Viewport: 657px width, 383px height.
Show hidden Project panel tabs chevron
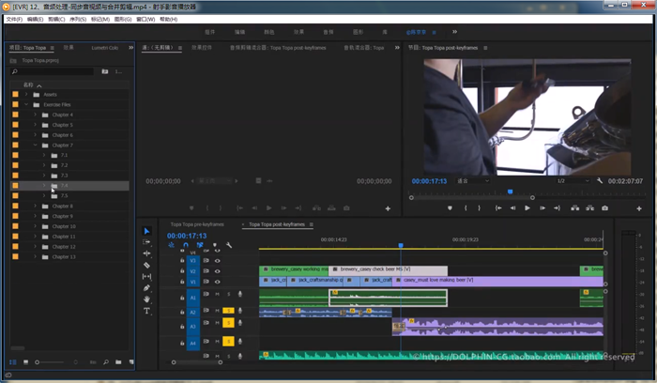click(130, 47)
